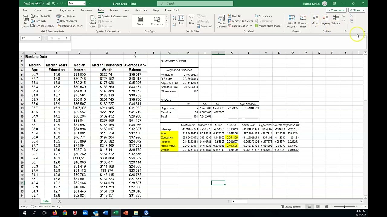Open the Name Box dropdown arrow

[39, 38]
